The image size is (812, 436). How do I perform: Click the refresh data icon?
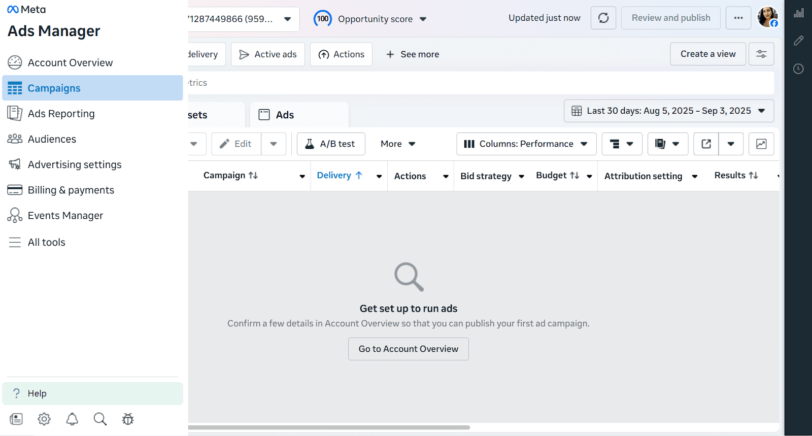603,18
